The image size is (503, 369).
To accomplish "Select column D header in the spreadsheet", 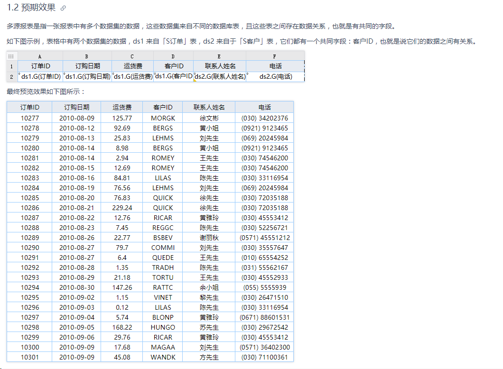I will coord(173,56).
